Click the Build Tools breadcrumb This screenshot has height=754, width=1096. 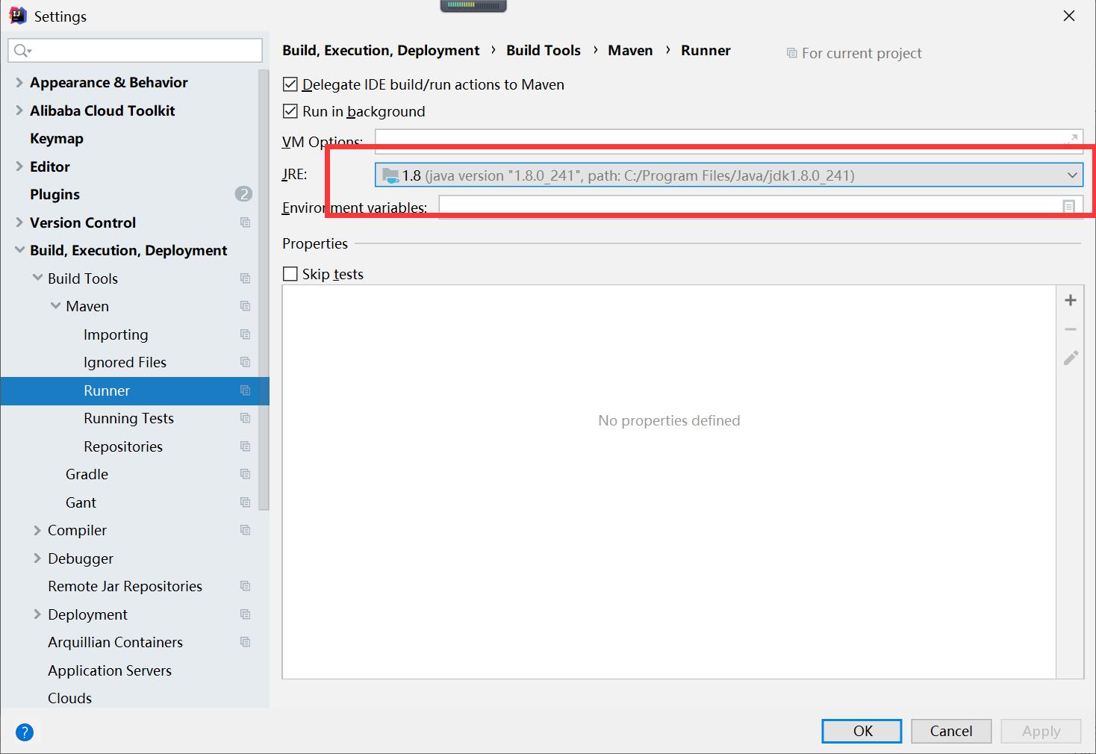(543, 50)
